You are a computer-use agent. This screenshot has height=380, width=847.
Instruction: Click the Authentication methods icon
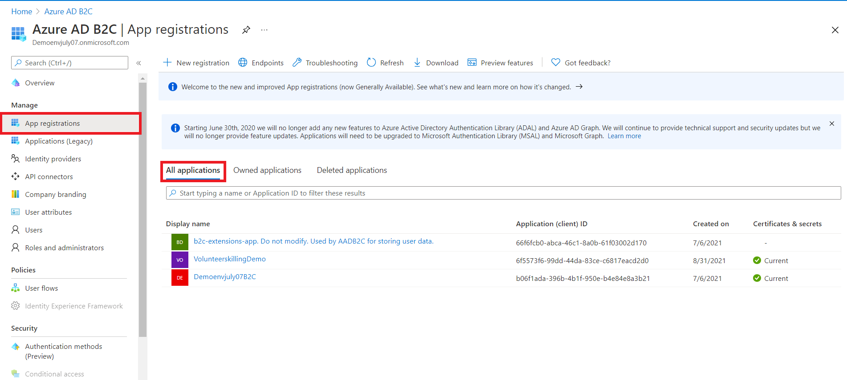click(16, 346)
